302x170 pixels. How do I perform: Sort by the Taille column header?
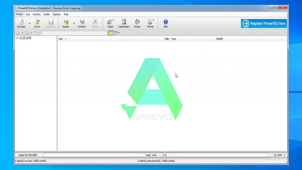(147, 39)
